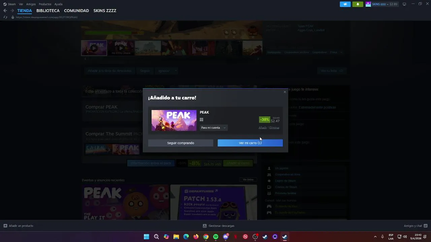Switch to the TIENDA tab
Screen dimensions: 431x242
(x=25, y=11)
